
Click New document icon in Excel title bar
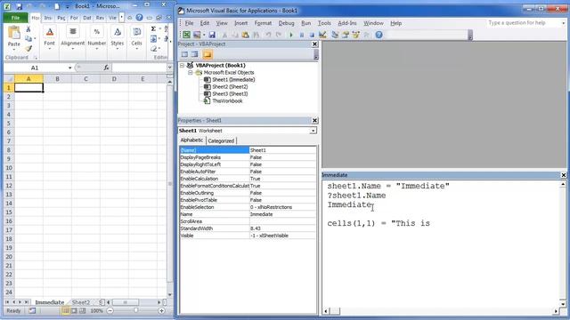(x=57, y=6)
